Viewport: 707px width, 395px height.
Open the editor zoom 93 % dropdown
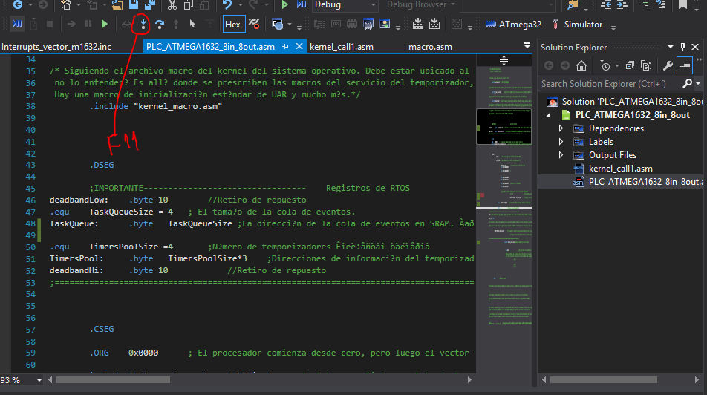(39, 381)
